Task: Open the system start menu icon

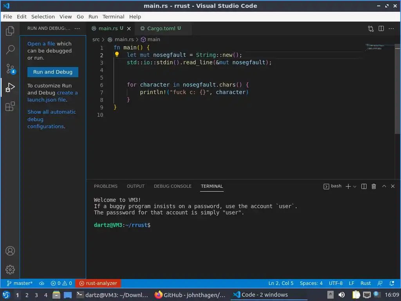Action: click(6, 295)
